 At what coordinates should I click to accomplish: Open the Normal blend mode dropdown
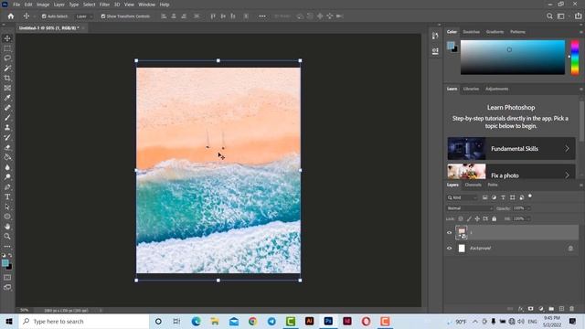click(x=470, y=208)
